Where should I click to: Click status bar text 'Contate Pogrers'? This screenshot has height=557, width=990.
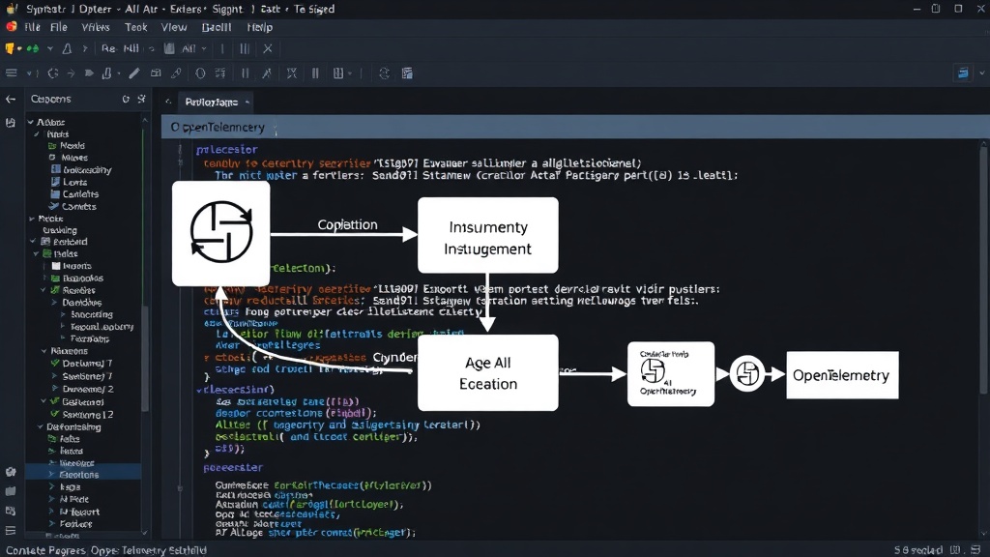click(x=45, y=550)
